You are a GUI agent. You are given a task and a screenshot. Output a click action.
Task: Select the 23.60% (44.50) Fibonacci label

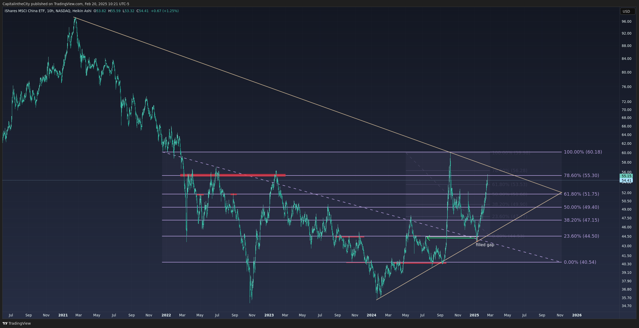click(x=581, y=236)
